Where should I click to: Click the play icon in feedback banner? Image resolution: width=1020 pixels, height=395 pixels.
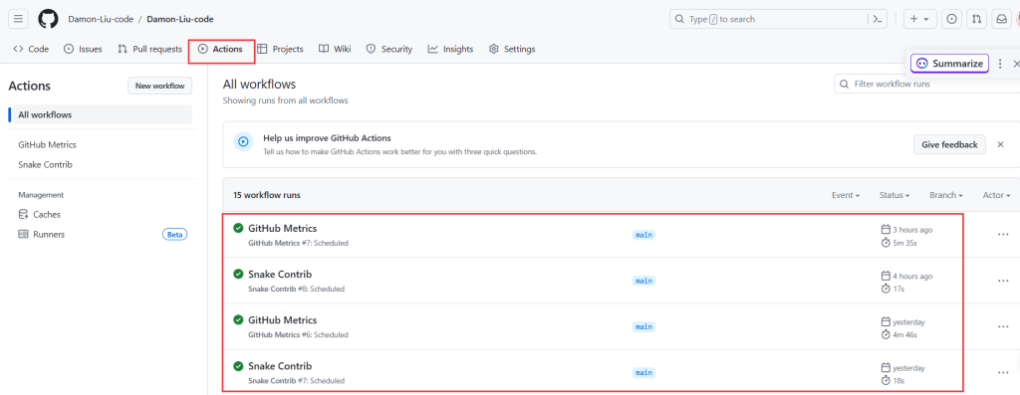tap(243, 141)
